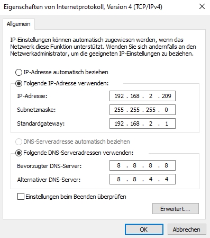Choose 'Folgende IP-Adresse verwenden' option
The height and width of the screenshot is (238, 210).
(19, 83)
